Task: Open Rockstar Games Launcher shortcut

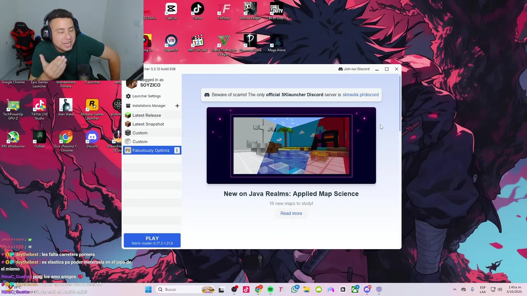Action: [92, 109]
